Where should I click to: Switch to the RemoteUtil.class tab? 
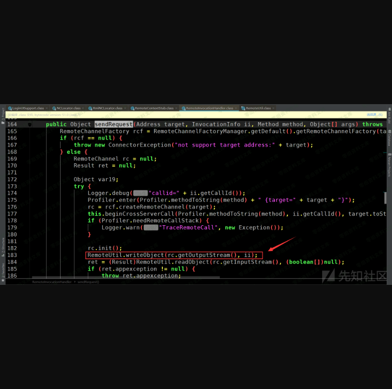pos(258,108)
